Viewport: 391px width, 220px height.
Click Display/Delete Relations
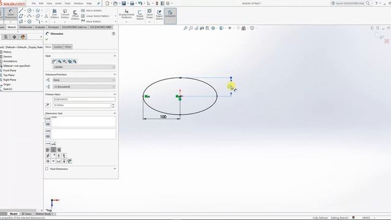126,14
